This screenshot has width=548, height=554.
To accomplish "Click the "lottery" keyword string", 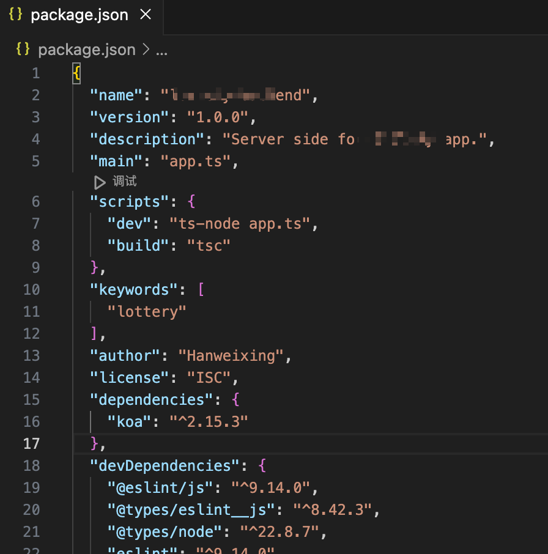I will point(147,311).
